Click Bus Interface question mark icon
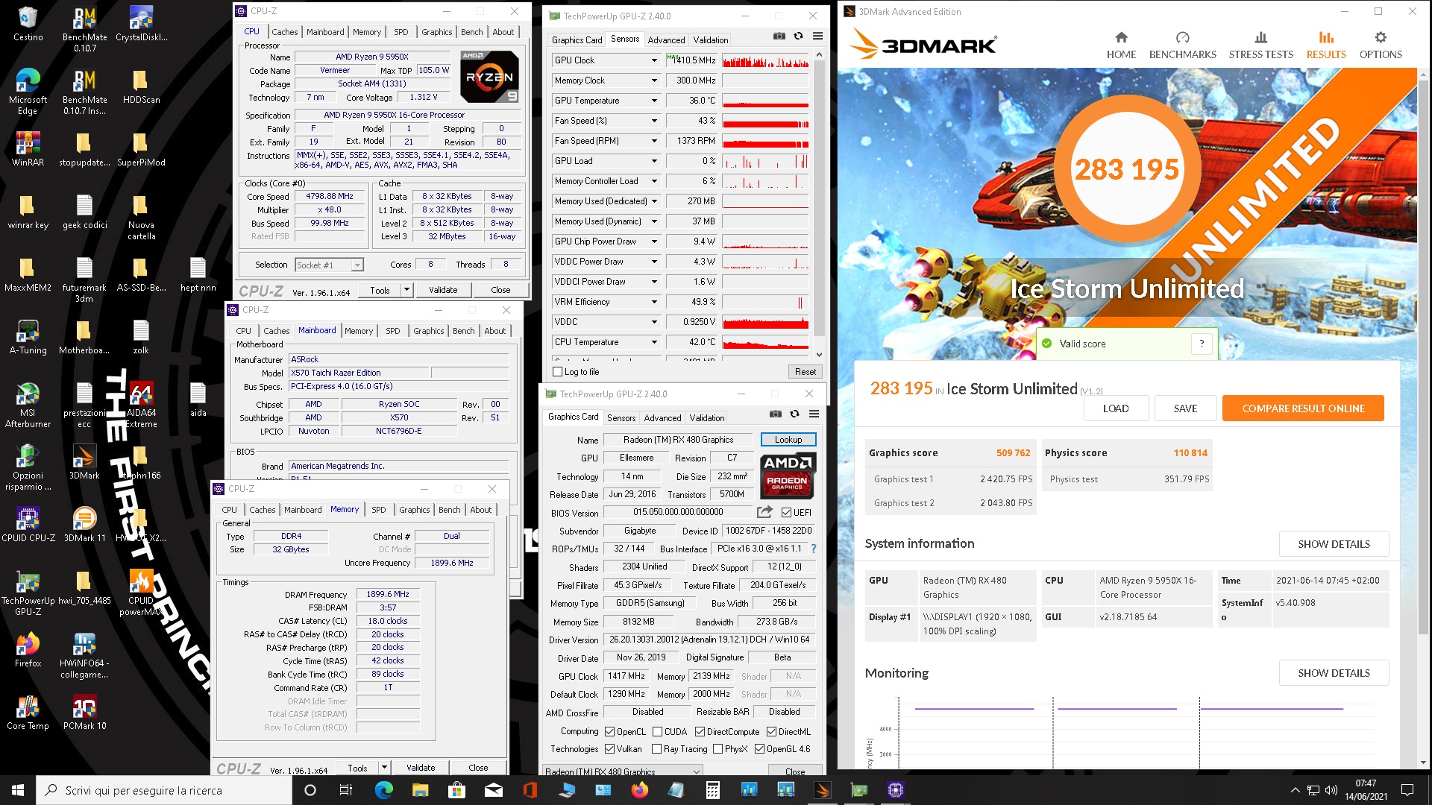This screenshot has height=805, width=1432. pyautogui.click(x=813, y=549)
